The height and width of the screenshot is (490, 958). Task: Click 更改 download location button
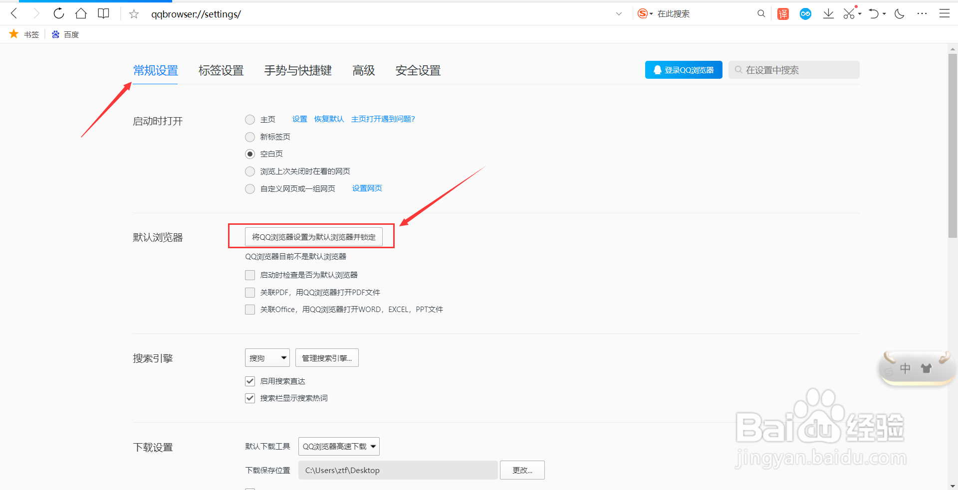522,470
